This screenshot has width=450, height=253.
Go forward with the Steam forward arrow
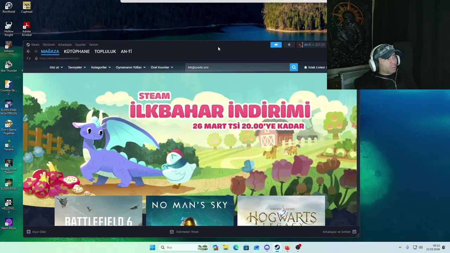pyautogui.click(x=36, y=51)
